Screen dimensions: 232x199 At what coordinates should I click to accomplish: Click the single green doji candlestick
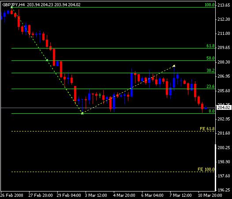(100, 95)
